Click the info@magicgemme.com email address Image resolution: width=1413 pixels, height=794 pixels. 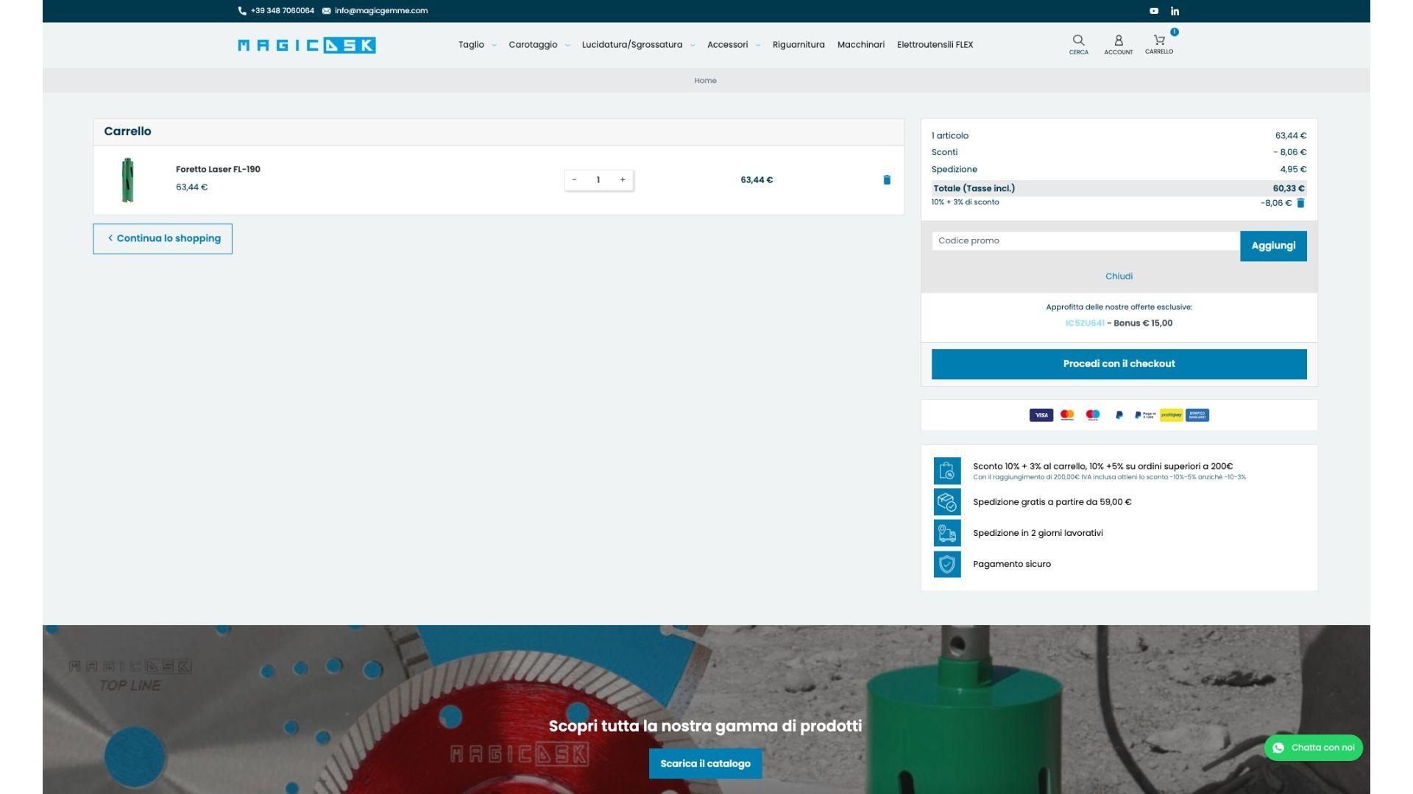click(381, 11)
